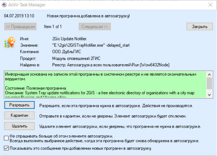
Task: Click the AnVir Task Manager title icon
Action: tap(4, 5)
